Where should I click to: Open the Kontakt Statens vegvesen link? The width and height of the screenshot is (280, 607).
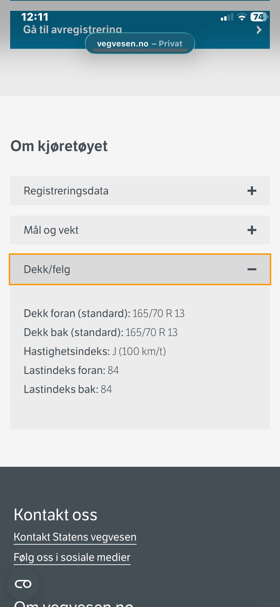[x=75, y=537]
